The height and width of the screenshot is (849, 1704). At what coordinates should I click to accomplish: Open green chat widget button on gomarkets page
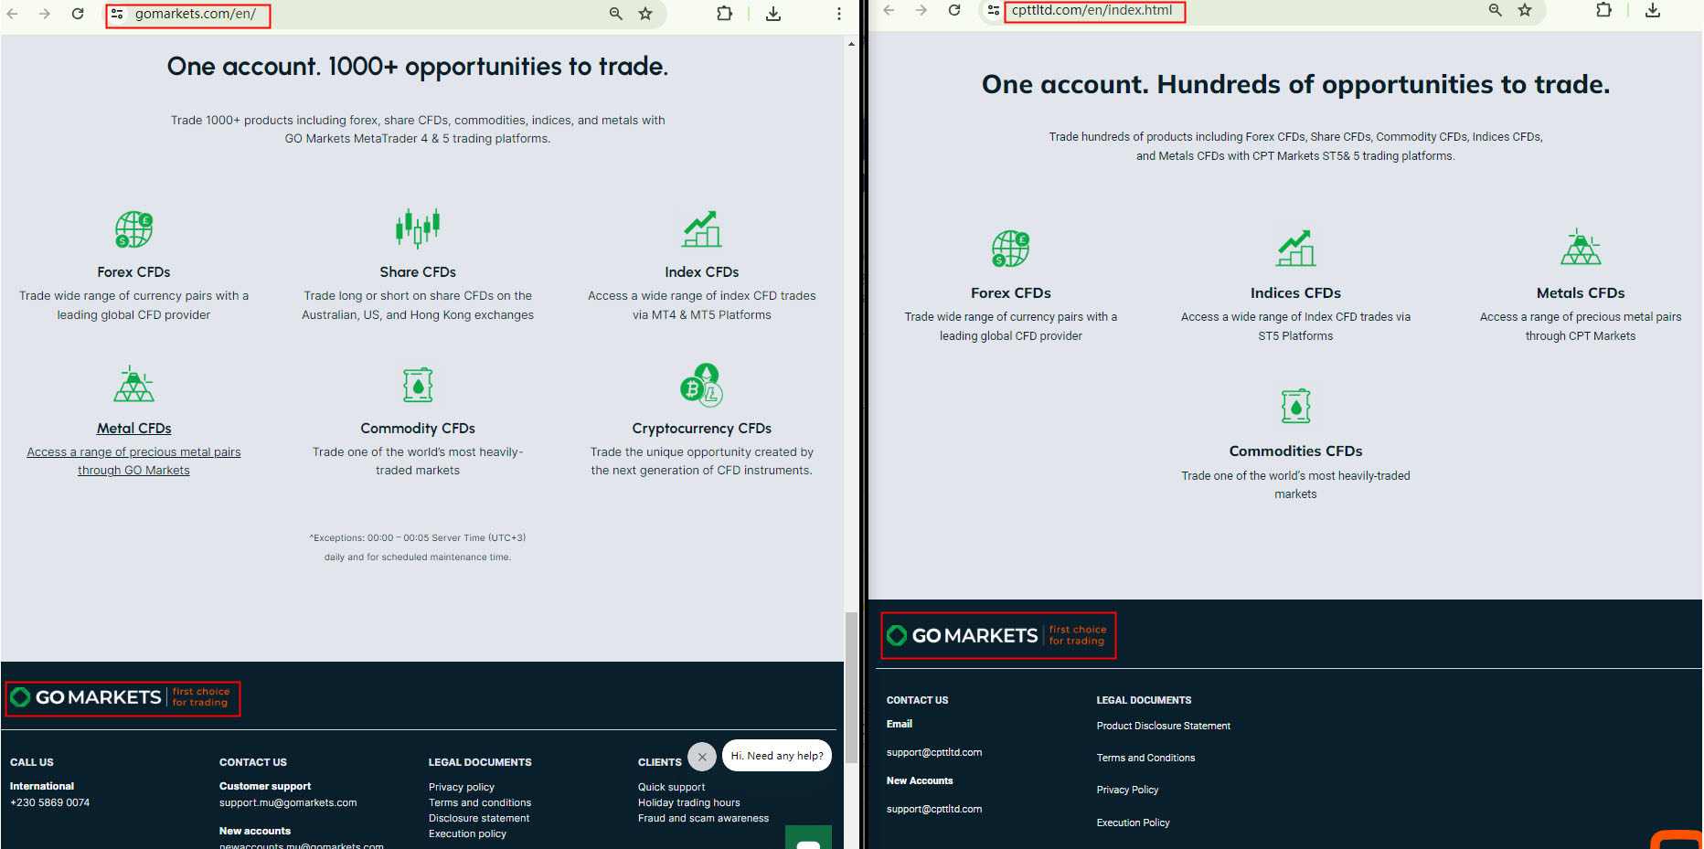(x=808, y=838)
